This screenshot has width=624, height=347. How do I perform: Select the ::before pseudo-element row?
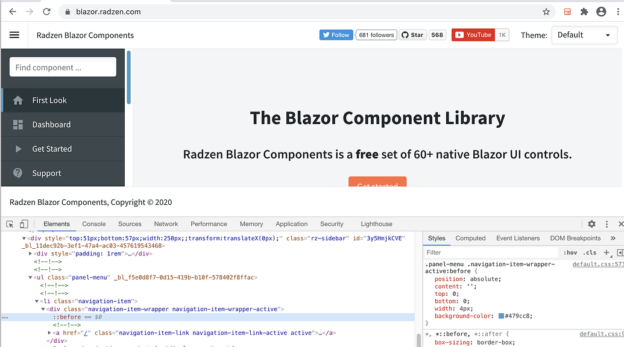point(208,317)
